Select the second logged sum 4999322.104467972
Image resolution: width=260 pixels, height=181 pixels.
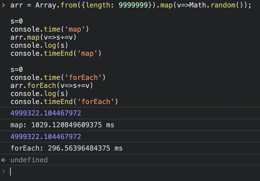coord(46,137)
